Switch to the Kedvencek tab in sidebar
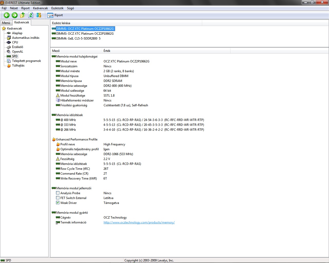 [22, 22]
